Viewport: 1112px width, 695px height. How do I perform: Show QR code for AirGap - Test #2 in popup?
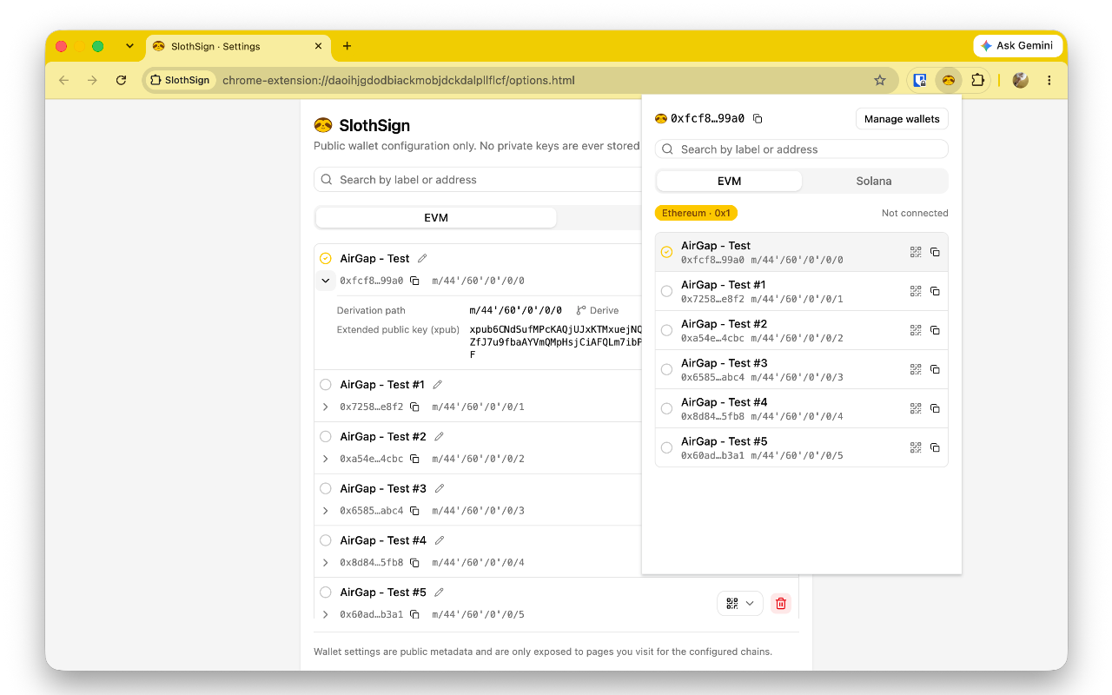point(916,330)
